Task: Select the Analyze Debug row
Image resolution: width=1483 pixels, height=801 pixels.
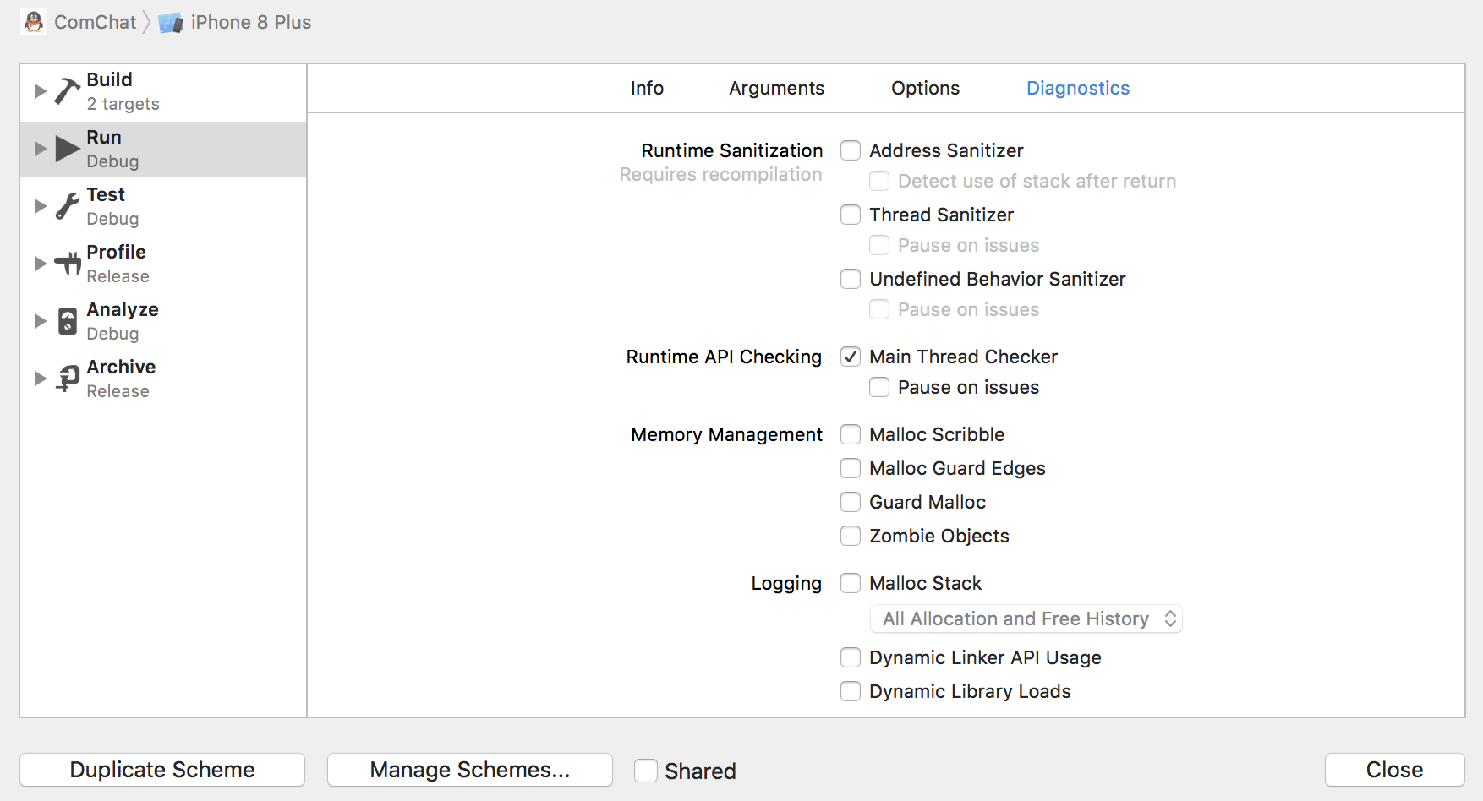Action: pos(163,321)
